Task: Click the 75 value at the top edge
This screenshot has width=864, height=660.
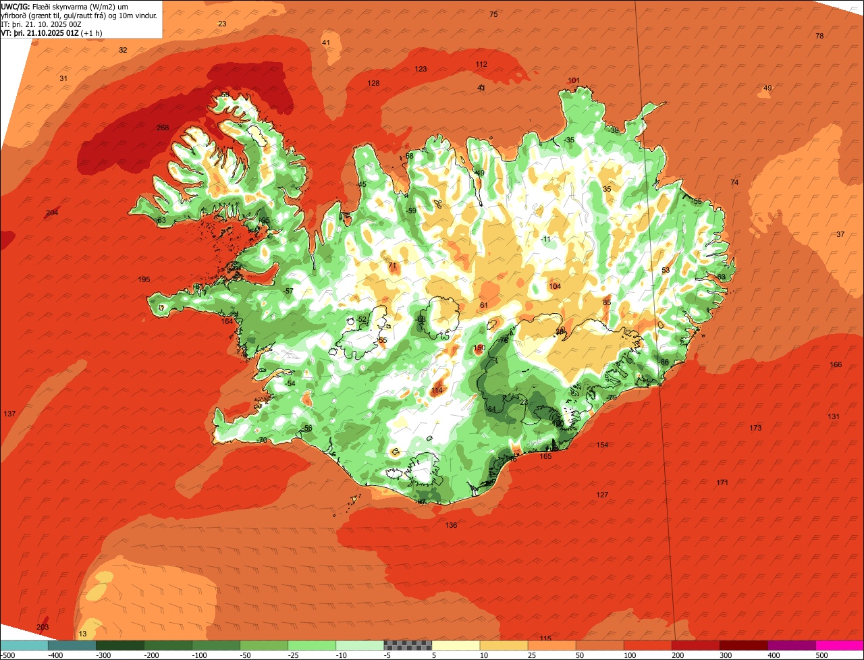Action: [493, 14]
